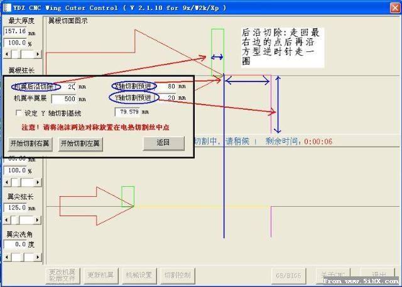Click the 返回 button
Image resolution: width=402 pixels, height=287 pixels.
pyautogui.click(x=163, y=143)
